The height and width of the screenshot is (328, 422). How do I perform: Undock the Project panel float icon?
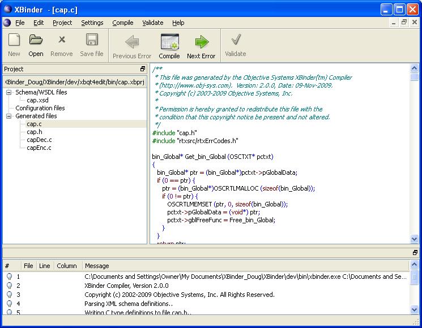[143, 69]
